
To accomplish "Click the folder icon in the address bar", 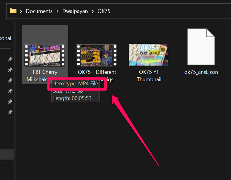I will [x=13, y=11].
